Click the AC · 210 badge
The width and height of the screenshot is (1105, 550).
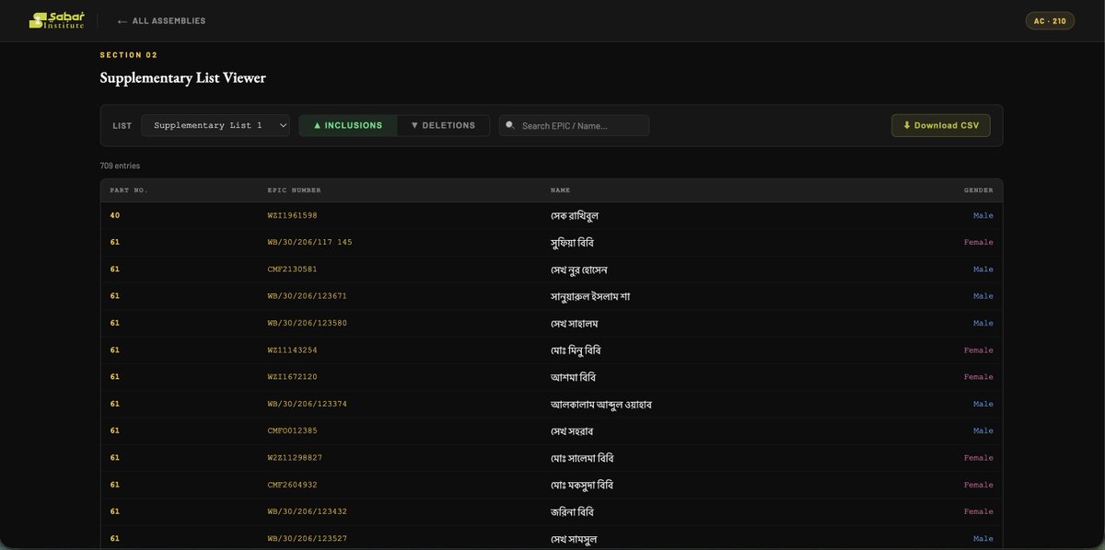[1050, 20]
